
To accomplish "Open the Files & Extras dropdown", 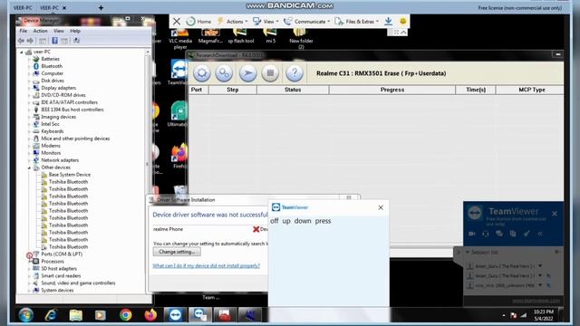I will coord(356,22).
